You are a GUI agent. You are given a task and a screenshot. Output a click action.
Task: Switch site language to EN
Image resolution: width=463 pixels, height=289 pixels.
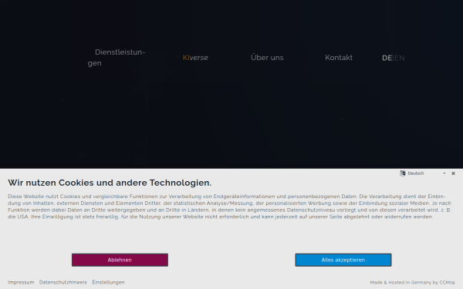[400, 58]
